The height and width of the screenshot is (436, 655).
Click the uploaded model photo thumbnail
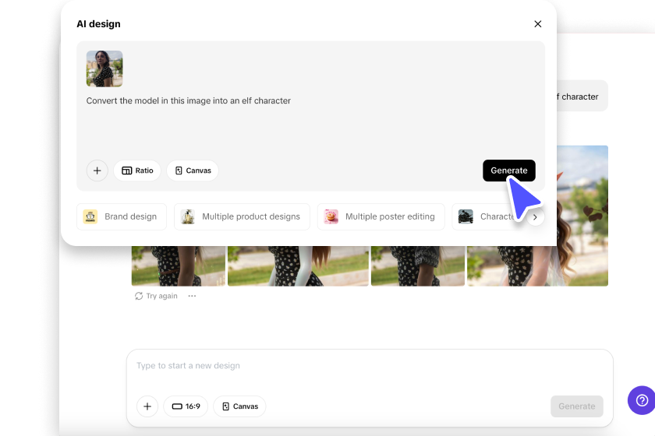point(104,69)
